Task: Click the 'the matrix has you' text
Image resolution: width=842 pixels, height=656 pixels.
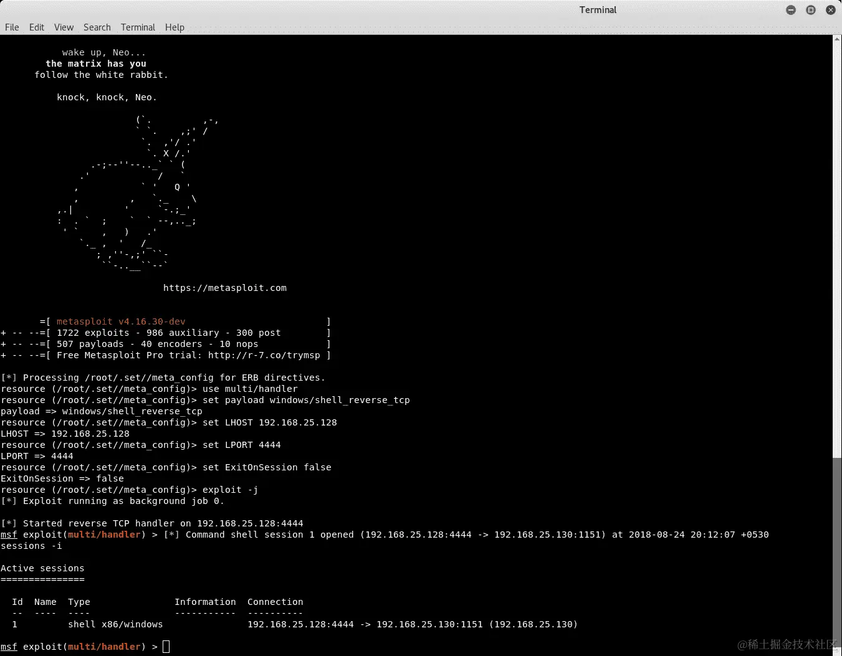Action: [96, 64]
